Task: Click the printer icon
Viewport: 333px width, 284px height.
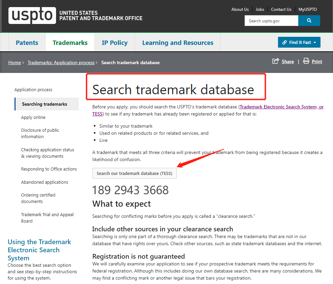Action: point(306,61)
